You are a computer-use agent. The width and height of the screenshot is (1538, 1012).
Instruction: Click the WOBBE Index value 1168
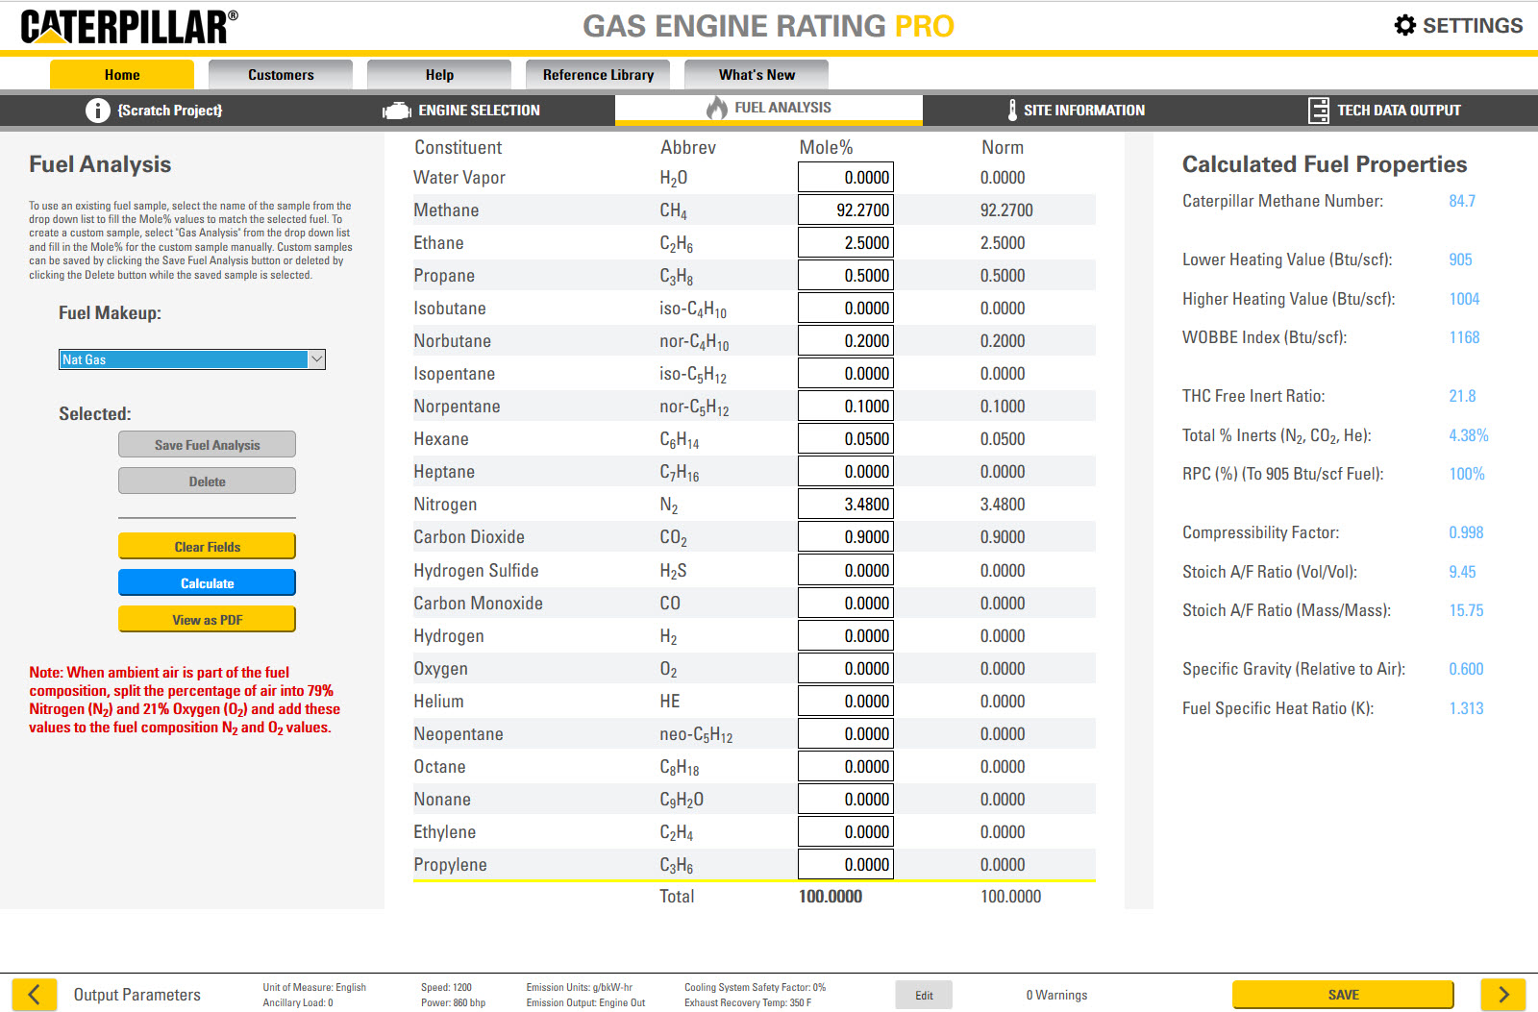pyautogui.click(x=1464, y=337)
